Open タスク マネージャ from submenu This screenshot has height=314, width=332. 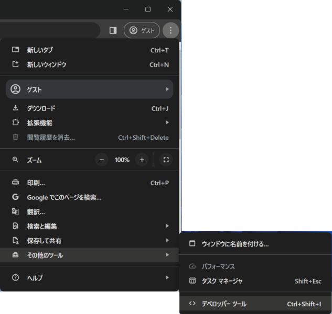[255, 281]
